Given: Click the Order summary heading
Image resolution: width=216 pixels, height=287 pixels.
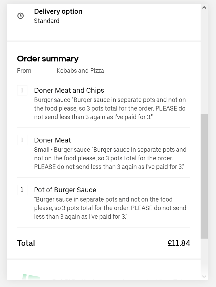Looking at the screenshot, I should pyautogui.click(x=48, y=59).
